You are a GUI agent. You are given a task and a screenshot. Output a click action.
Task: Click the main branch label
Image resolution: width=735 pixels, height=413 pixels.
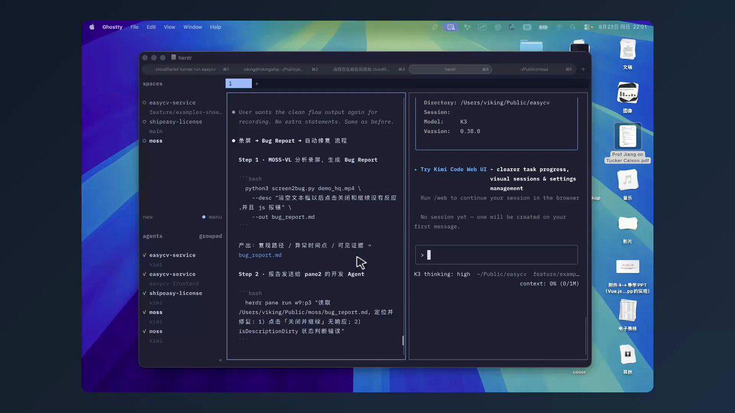click(x=156, y=131)
